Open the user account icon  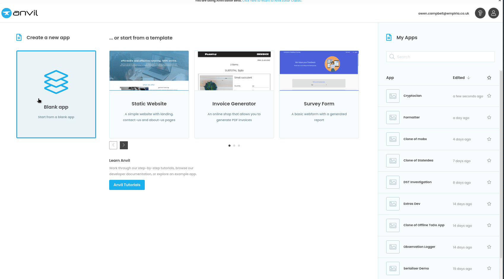click(x=493, y=13)
